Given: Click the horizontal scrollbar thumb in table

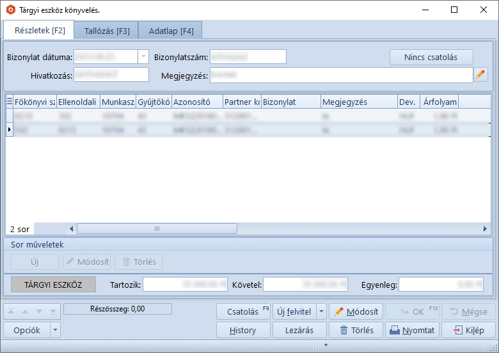Looking at the screenshot, I should 157,228.
